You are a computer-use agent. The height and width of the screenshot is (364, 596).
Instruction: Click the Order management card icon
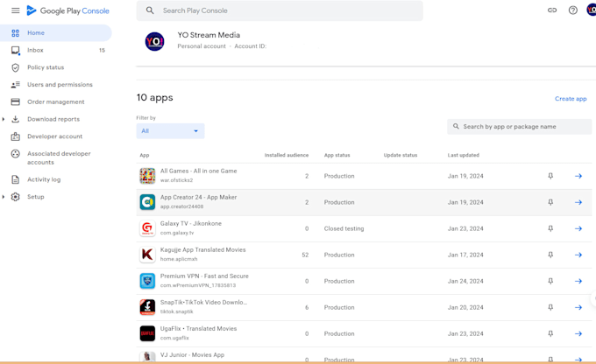(x=15, y=101)
